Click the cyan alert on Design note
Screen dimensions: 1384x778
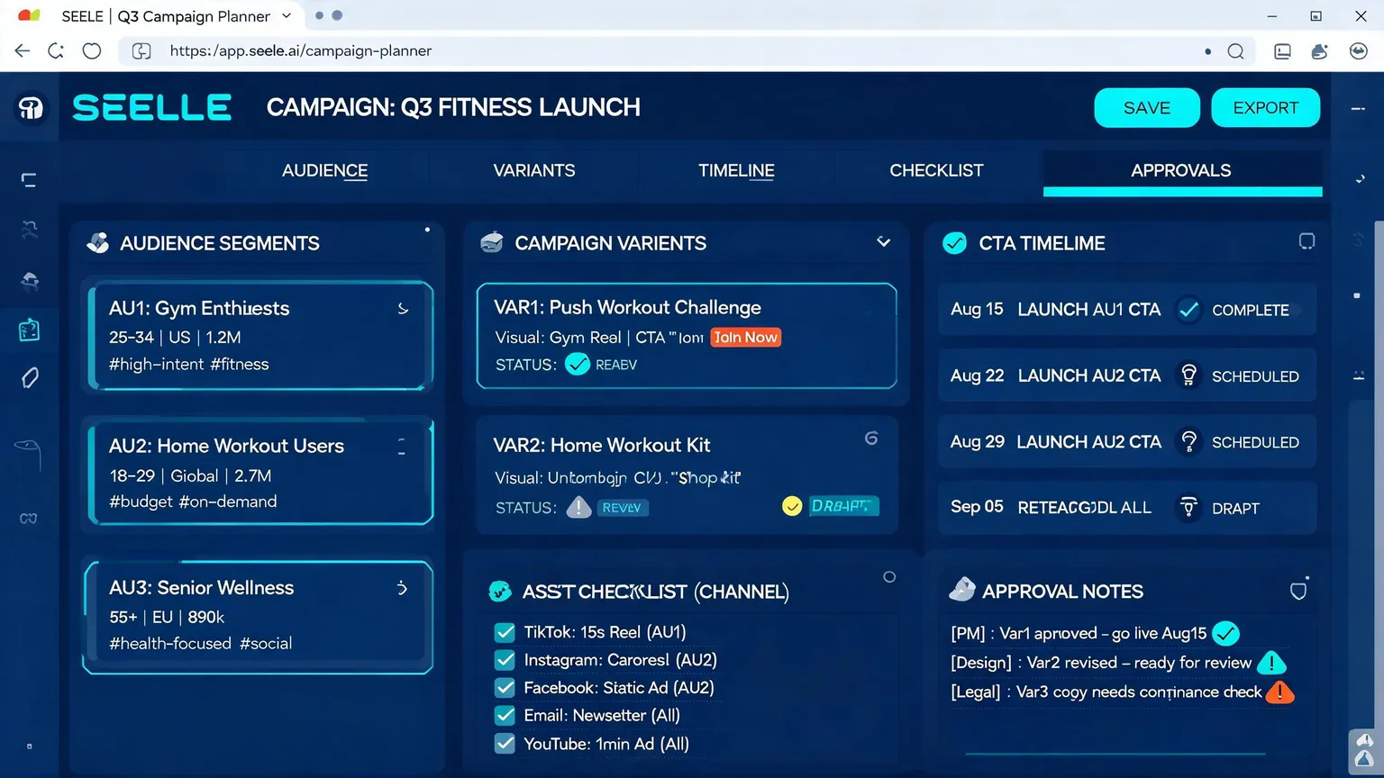[x=1271, y=663]
